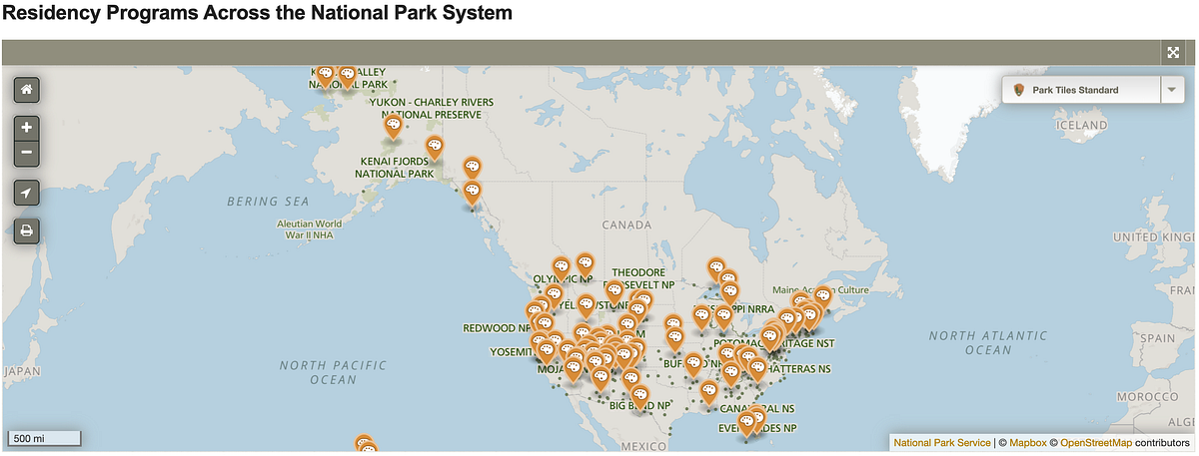Open the Mapbox attribution link
The image size is (1199, 456).
(1027, 442)
